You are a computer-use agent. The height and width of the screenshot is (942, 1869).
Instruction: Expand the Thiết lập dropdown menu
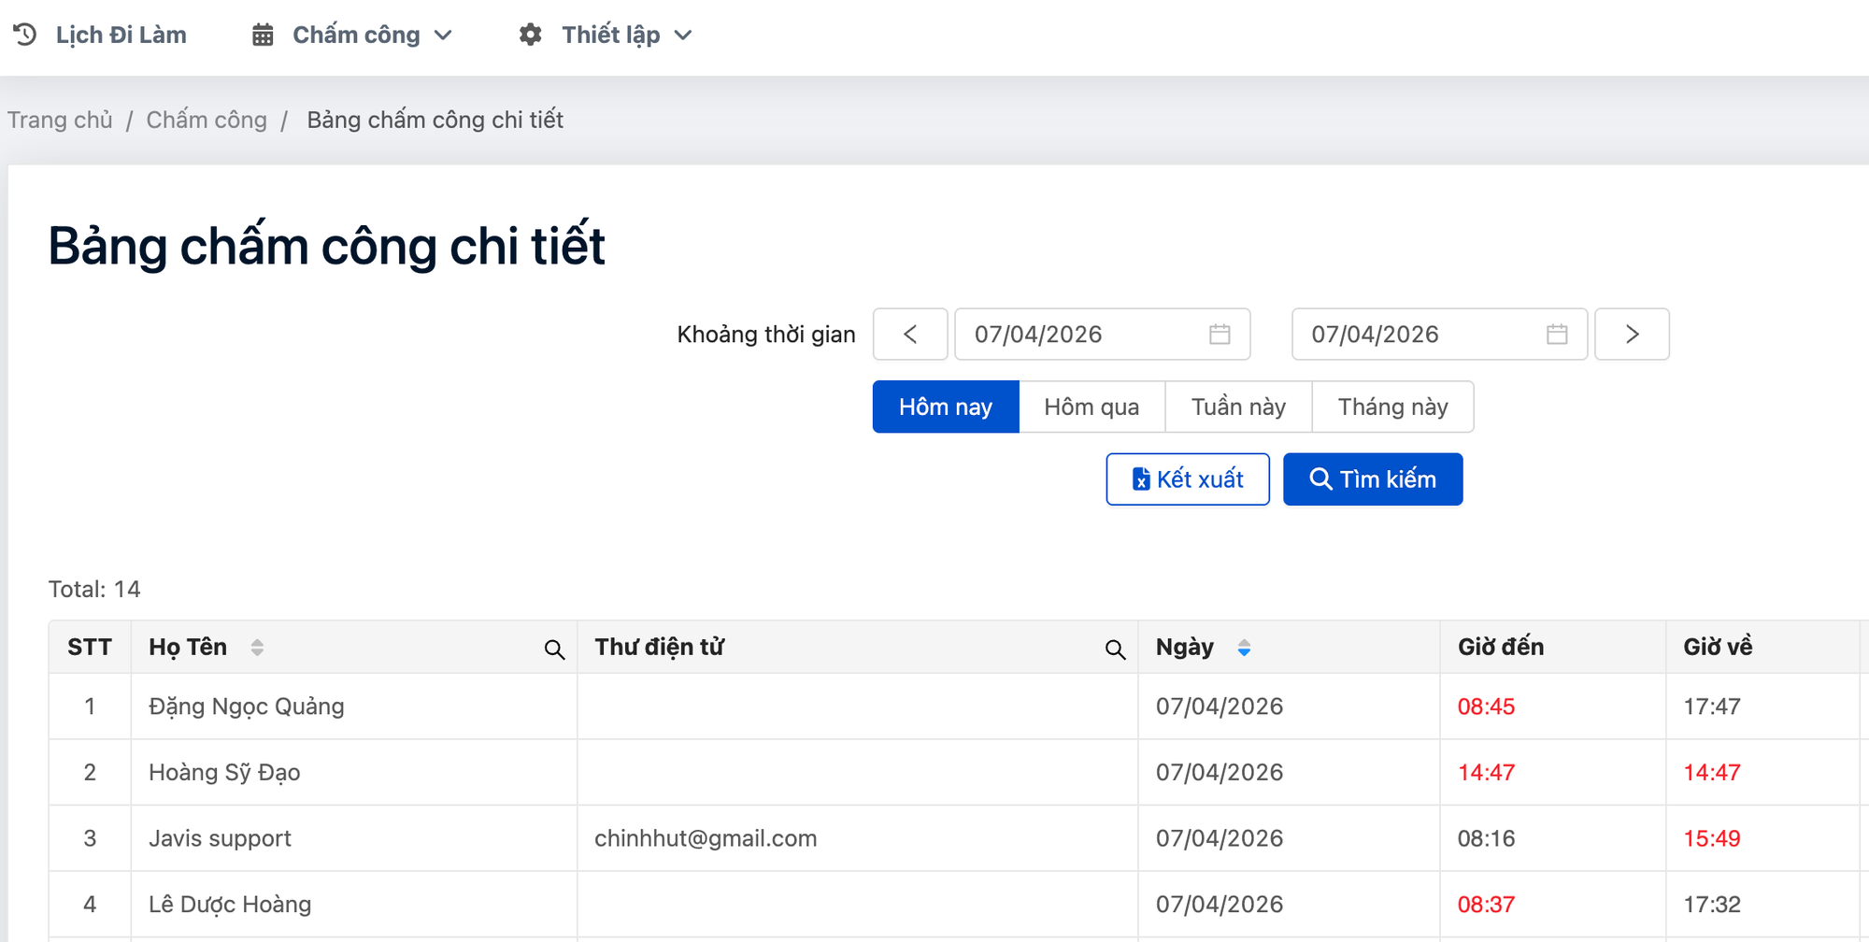coord(606,36)
